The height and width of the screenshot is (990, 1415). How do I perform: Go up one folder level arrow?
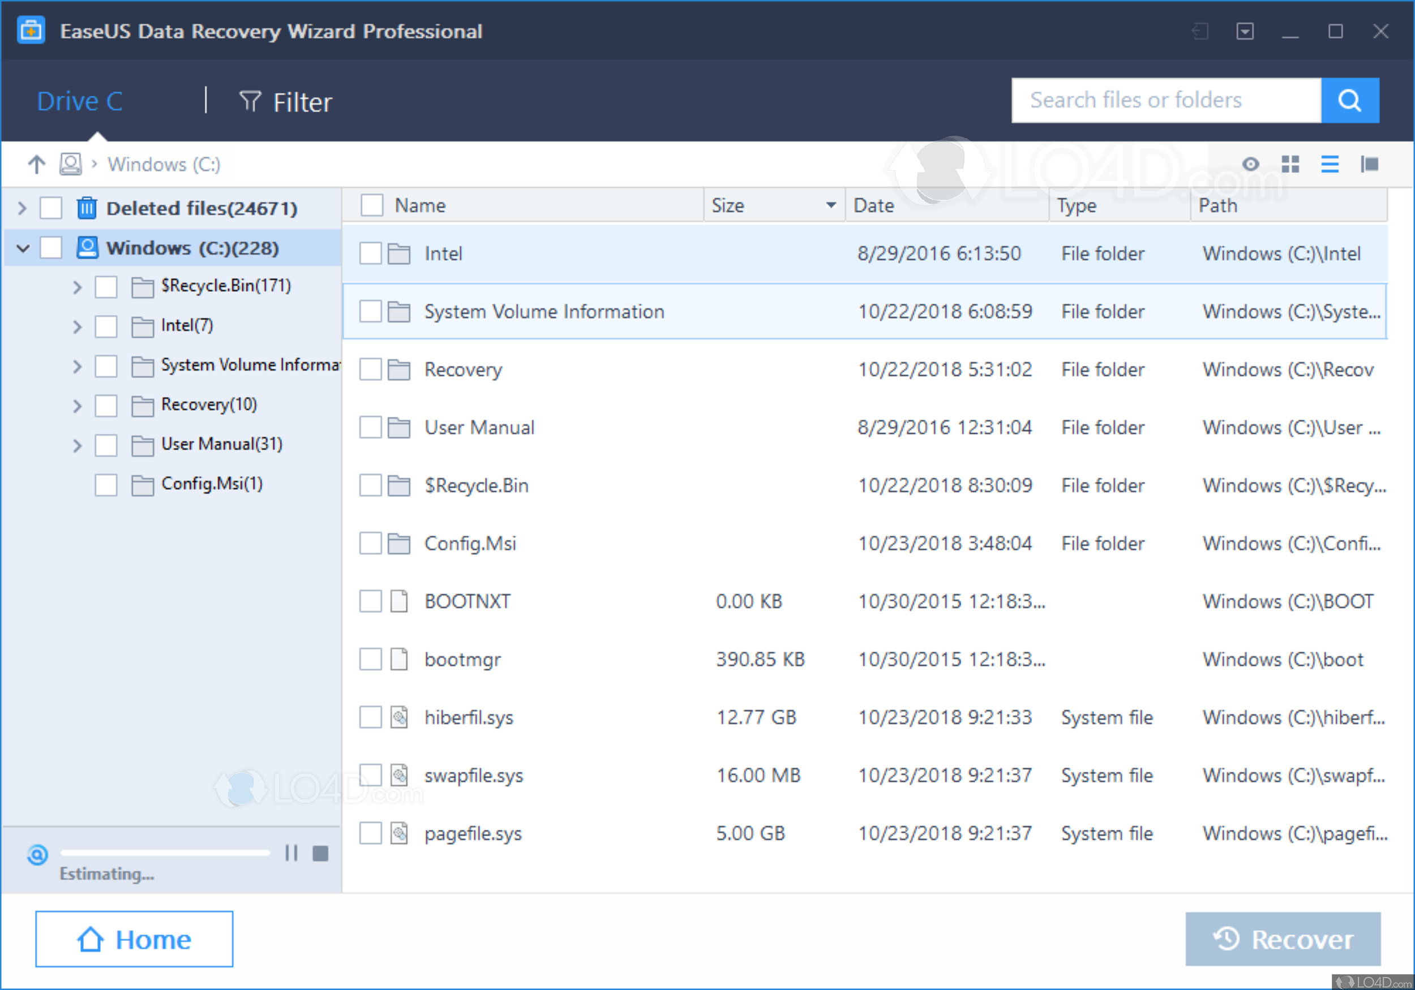point(36,164)
